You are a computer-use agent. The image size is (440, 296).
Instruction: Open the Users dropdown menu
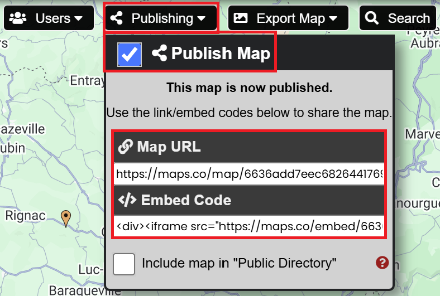coord(49,18)
